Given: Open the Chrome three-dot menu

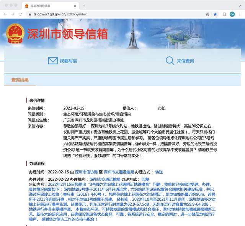Looking at the screenshot, I should coord(240,14).
